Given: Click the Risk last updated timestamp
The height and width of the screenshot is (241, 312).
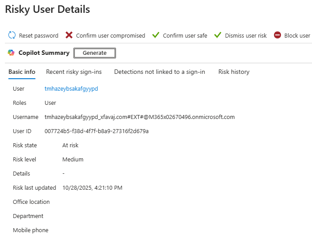Looking at the screenshot, I should 92,187.
